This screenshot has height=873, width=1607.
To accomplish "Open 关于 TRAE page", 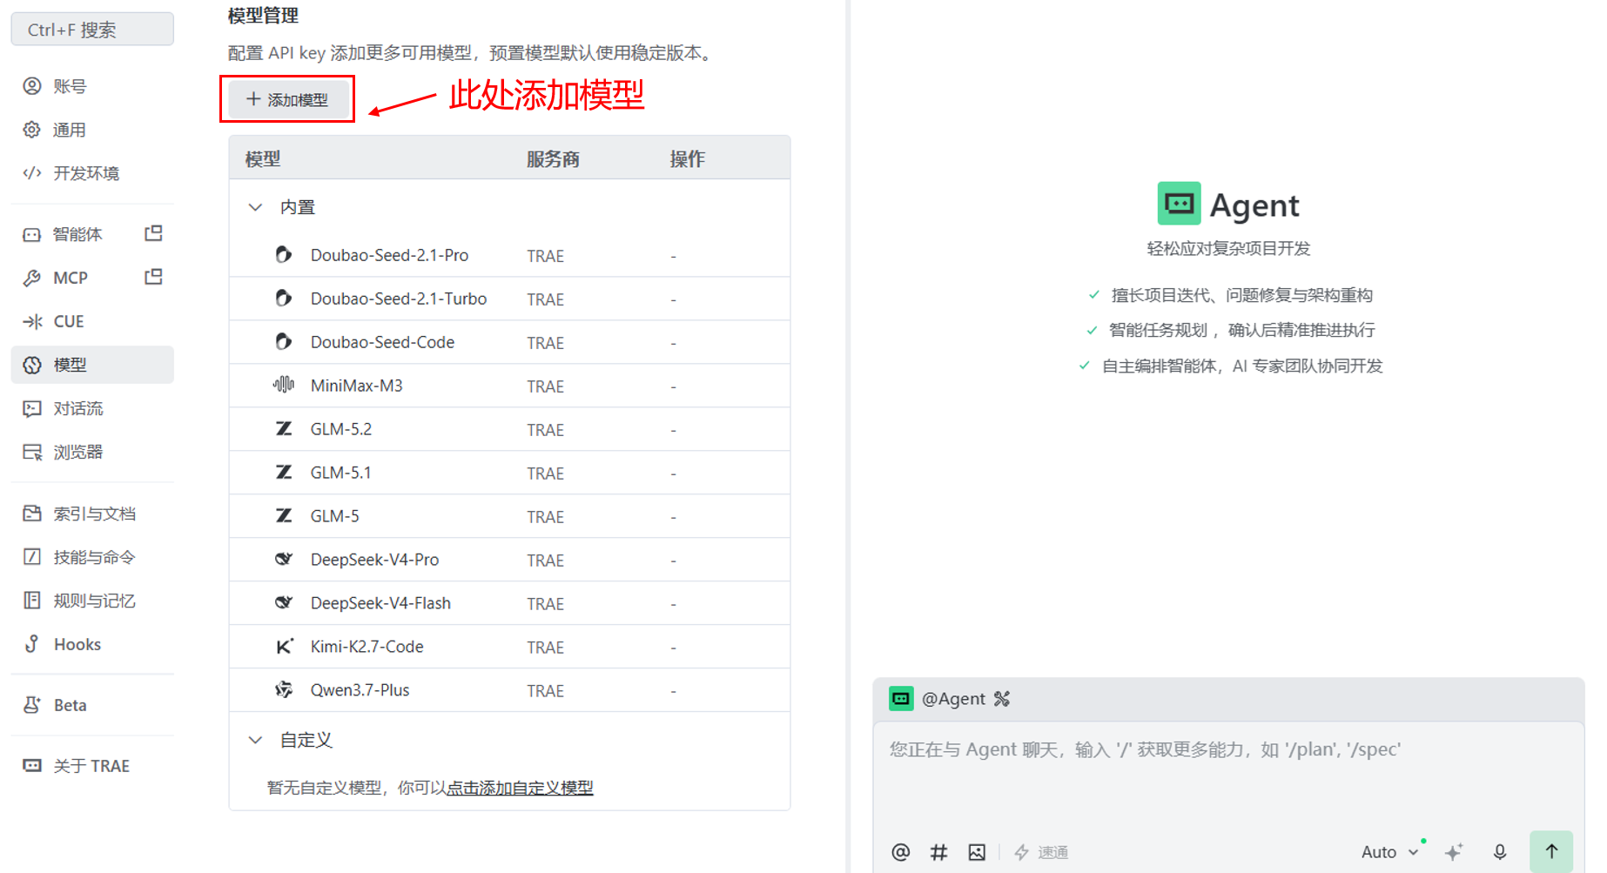I will [92, 766].
